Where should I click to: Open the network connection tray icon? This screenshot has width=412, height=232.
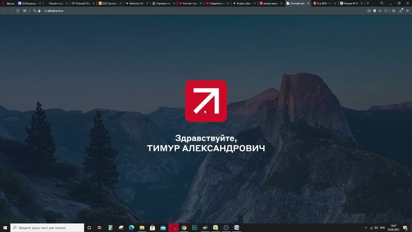[x=371, y=228]
